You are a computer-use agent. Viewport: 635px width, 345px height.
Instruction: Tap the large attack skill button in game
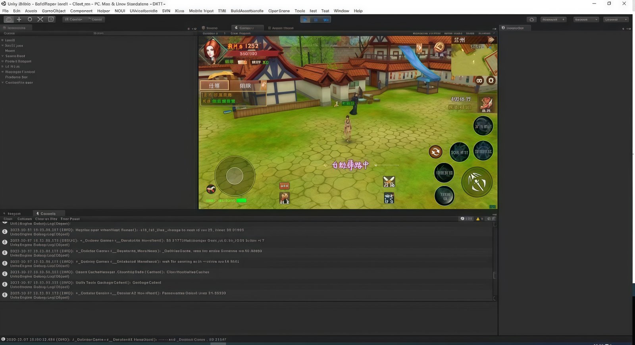477,182
